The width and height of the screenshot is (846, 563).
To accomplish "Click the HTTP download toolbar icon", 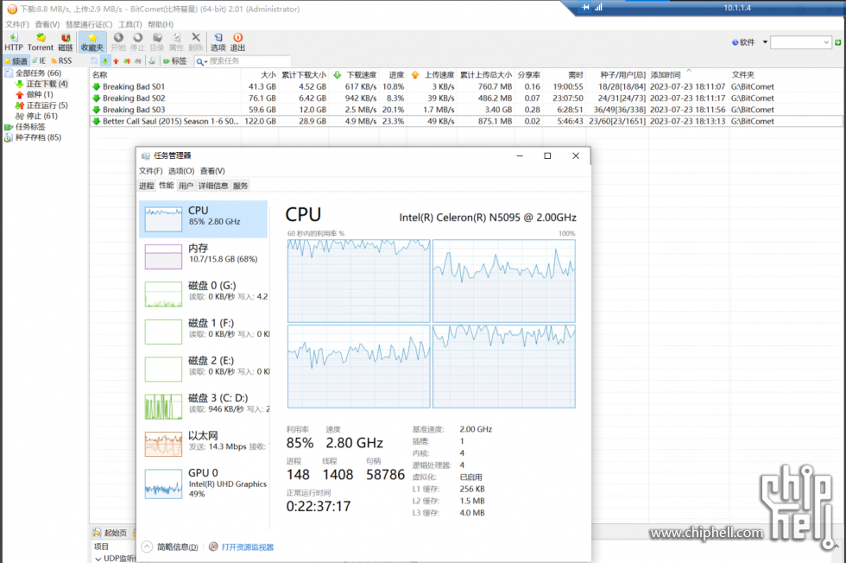I will point(14,41).
